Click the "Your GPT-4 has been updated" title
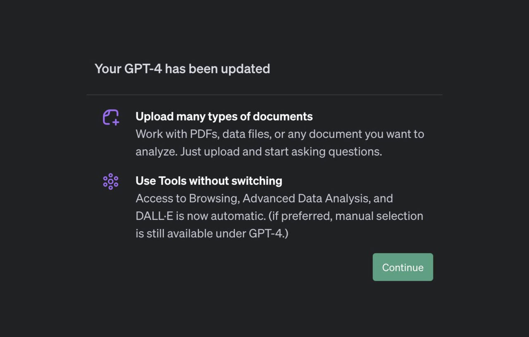The height and width of the screenshot is (337, 529). click(182, 68)
